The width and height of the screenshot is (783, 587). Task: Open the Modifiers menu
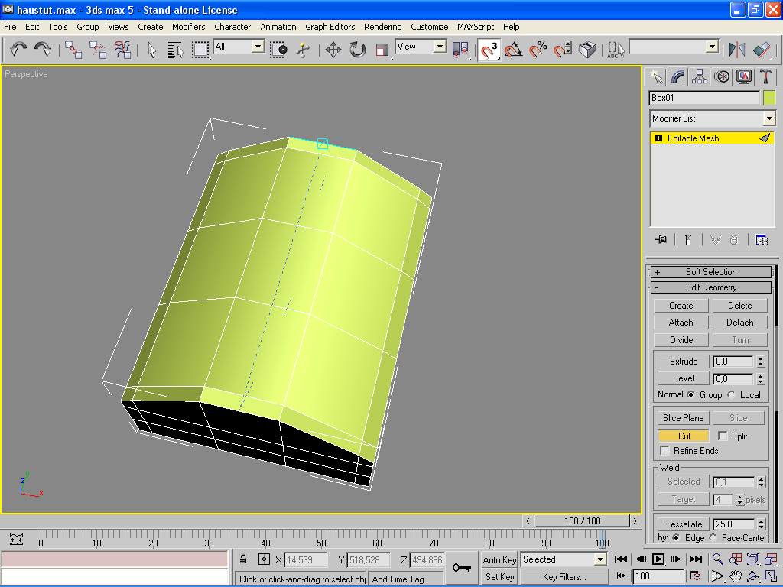pyautogui.click(x=188, y=27)
